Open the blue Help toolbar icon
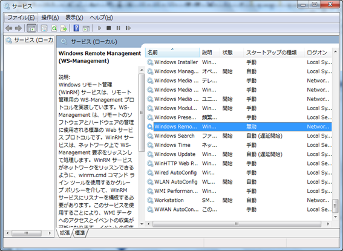 (76, 28)
